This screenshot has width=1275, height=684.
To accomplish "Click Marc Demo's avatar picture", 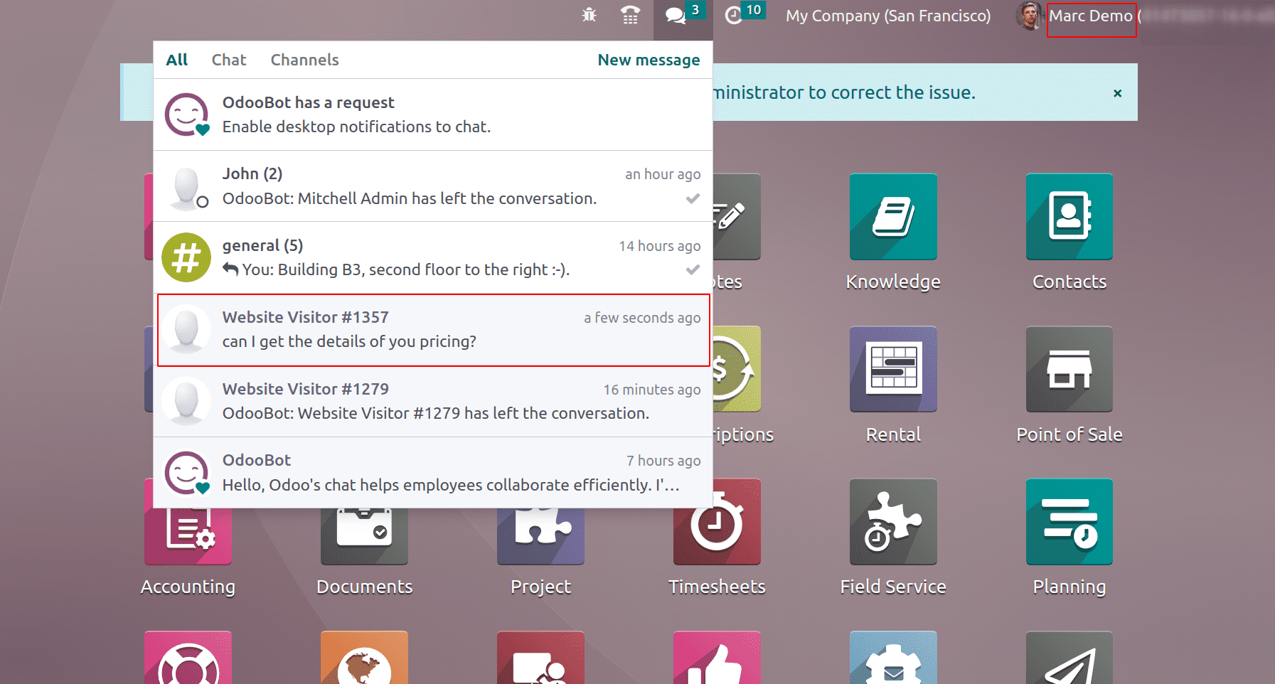I will coord(1029,16).
